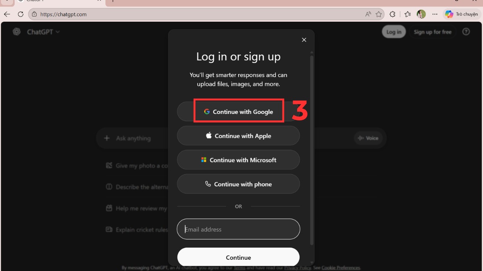Click the Log in button in header
This screenshot has height=271, width=483.
(x=394, y=32)
